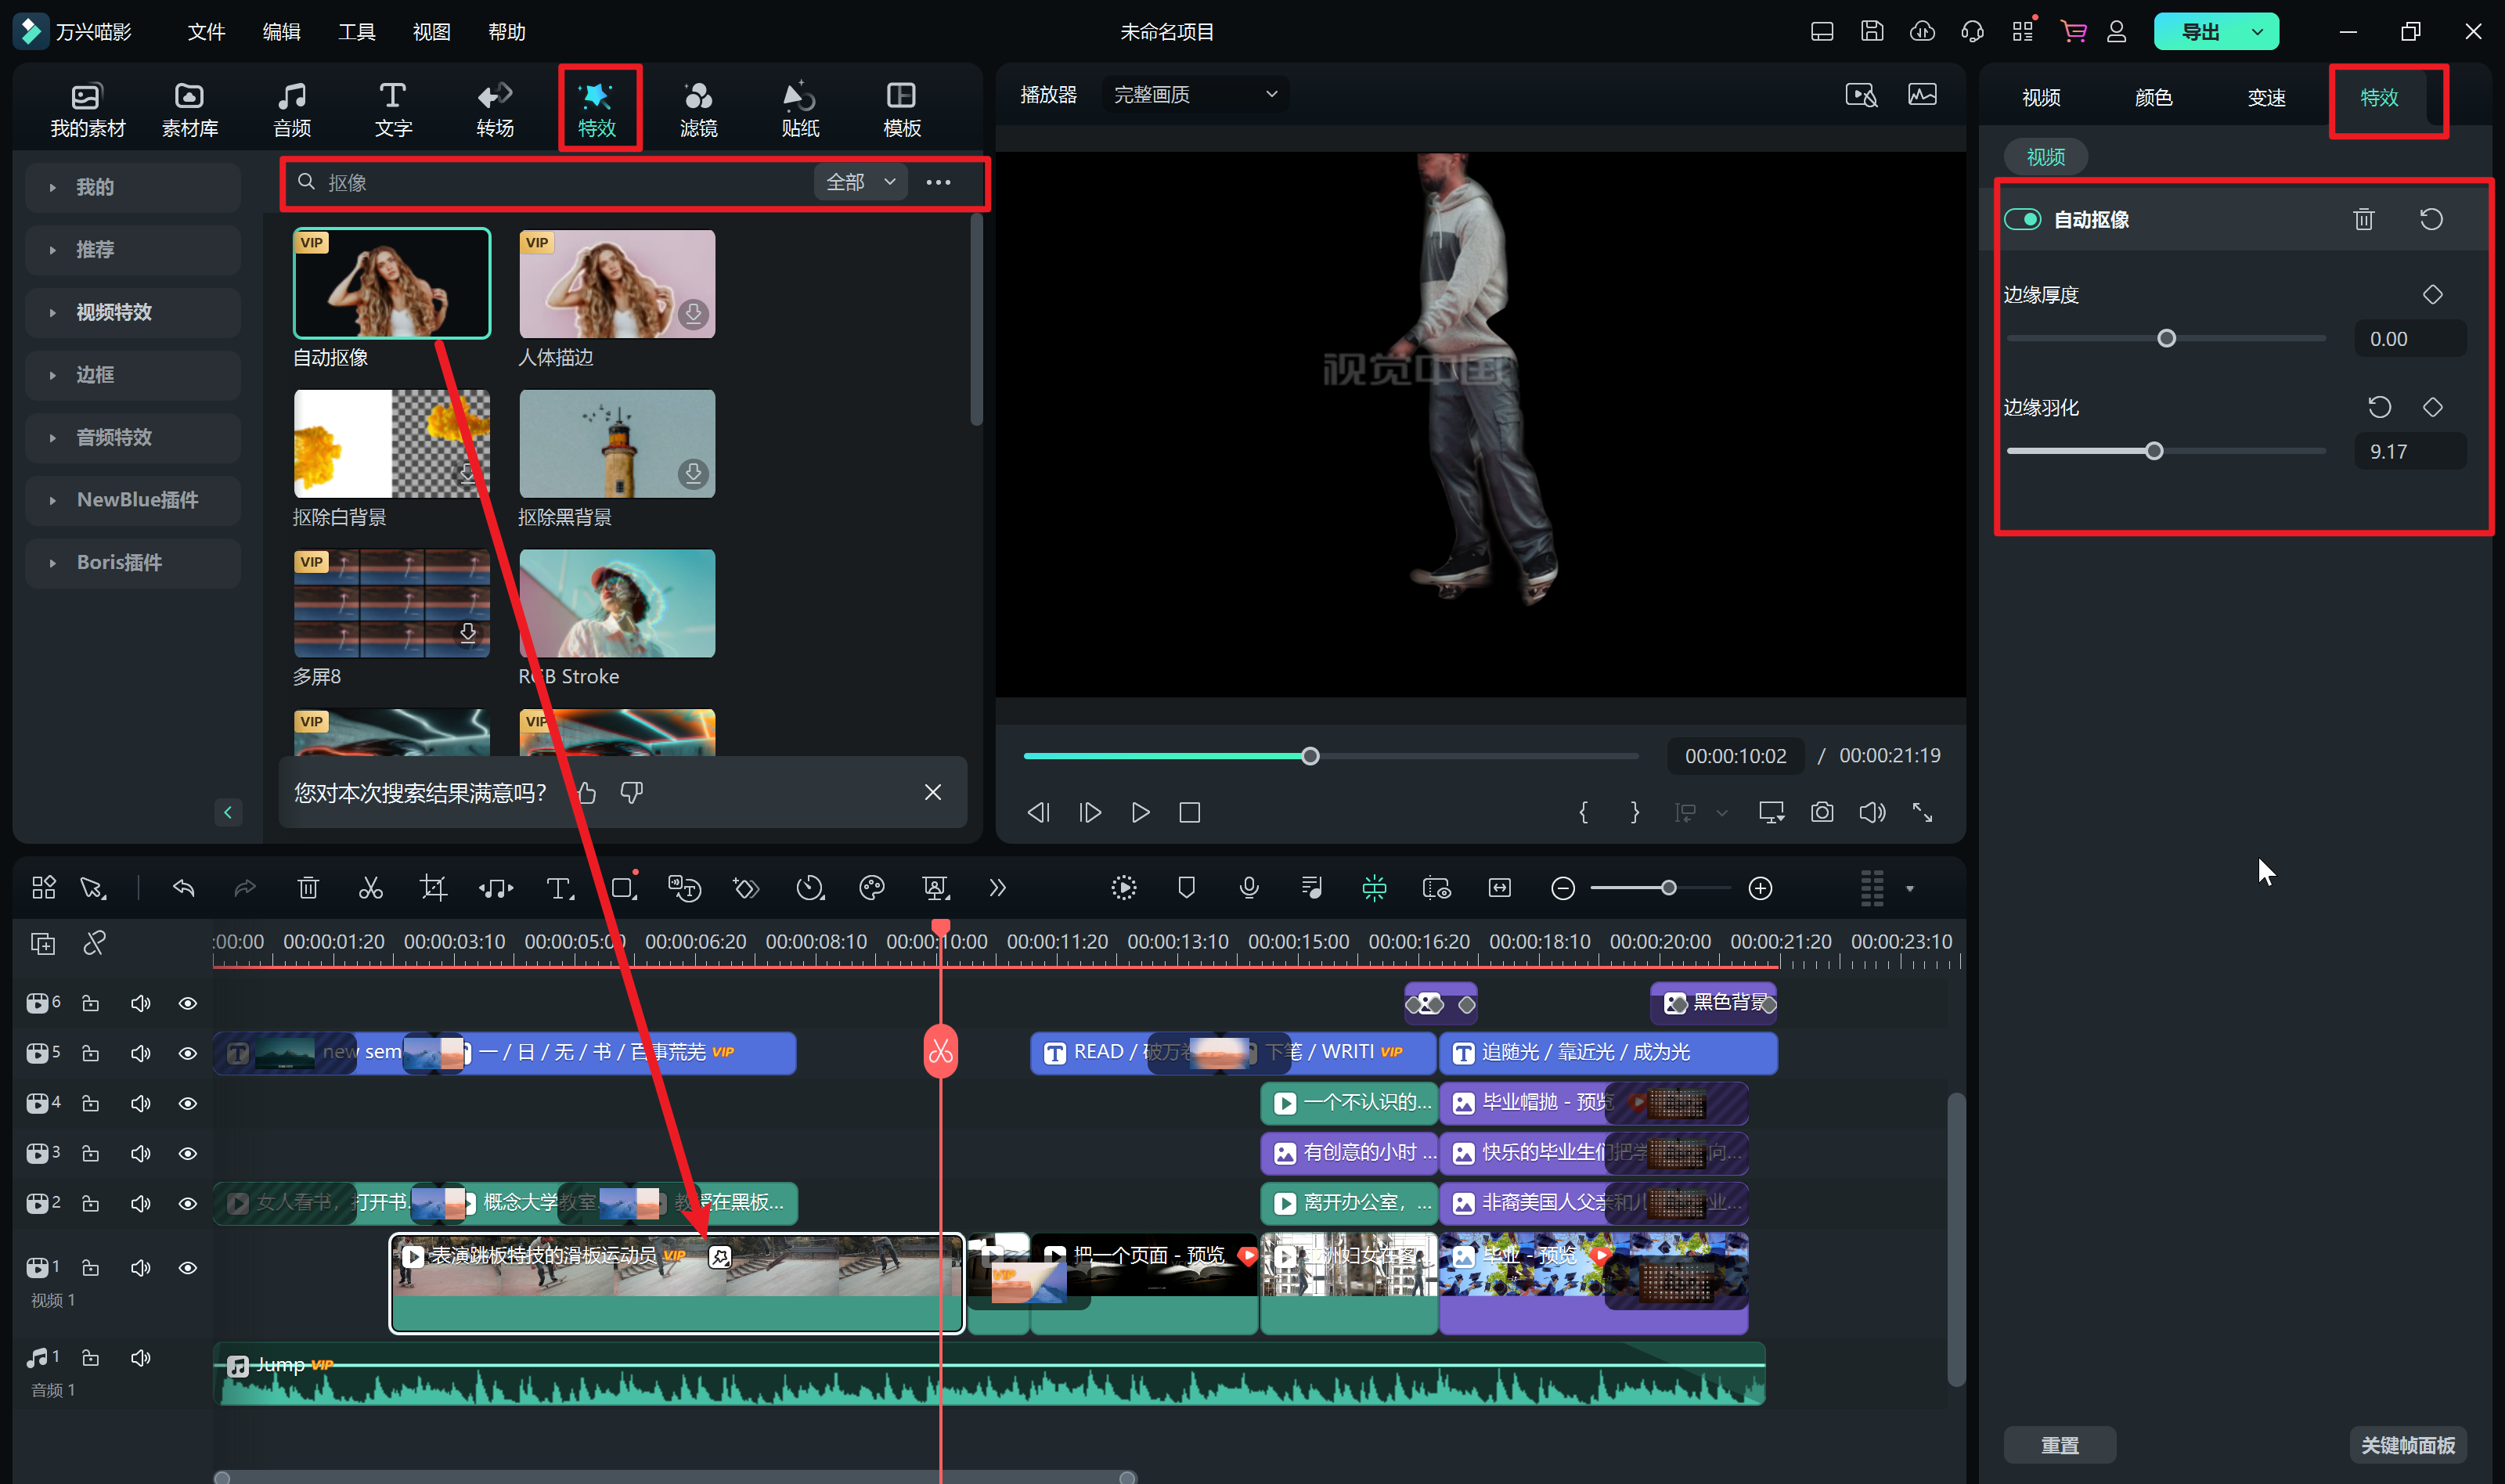Expand the 视频特效 category
Viewport: 2505px width, 1484px height.
pos(114,312)
